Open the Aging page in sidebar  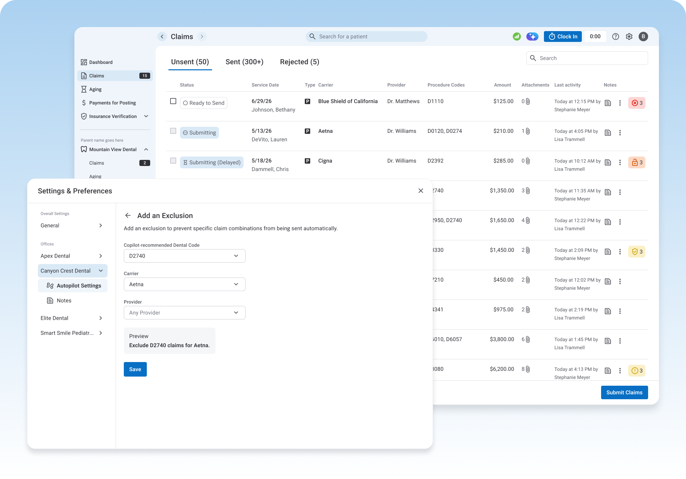pyautogui.click(x=115, y=90)
